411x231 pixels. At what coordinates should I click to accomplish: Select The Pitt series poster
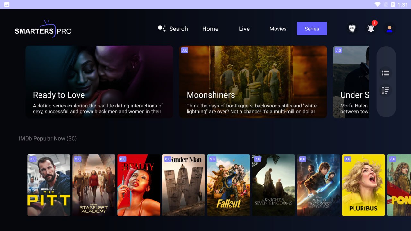click(x=49, y=185)
